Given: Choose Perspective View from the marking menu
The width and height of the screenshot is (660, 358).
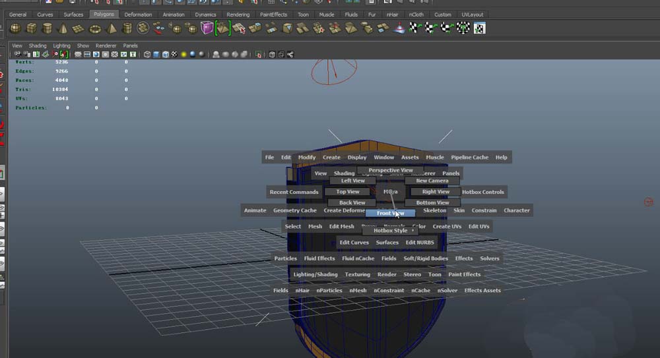Looking at the screenshot, I should [x=390, y=170].
